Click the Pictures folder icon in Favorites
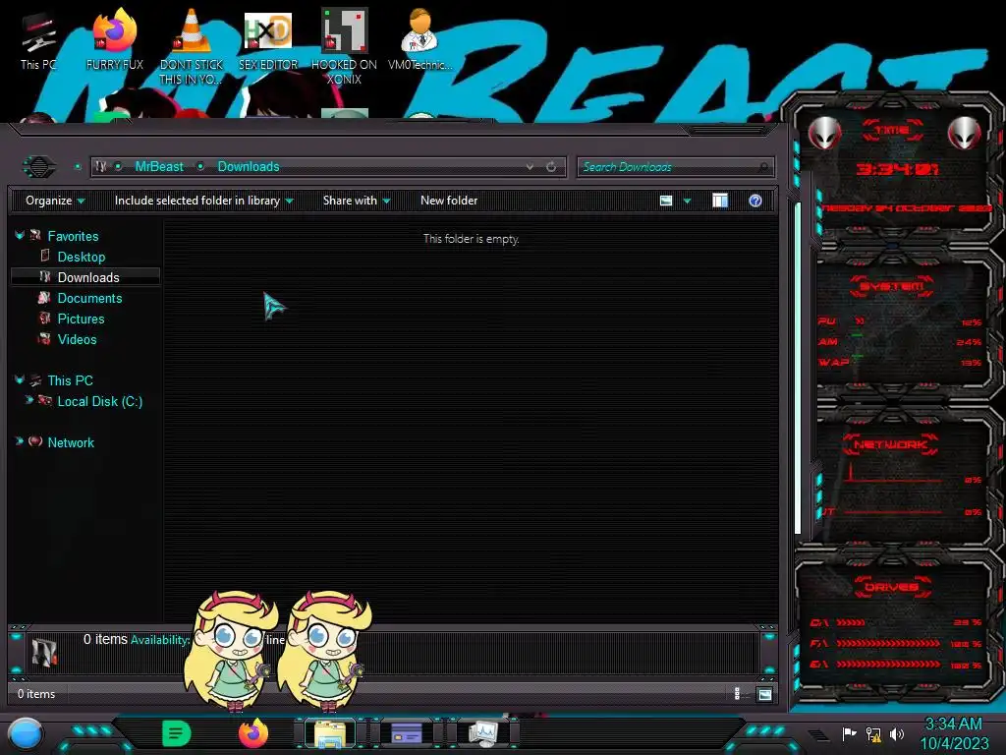 [x=44, y=319]
